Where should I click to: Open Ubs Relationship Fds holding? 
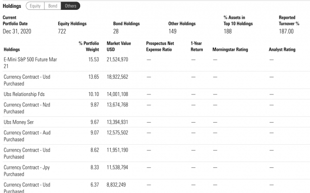tap(24, 94)
